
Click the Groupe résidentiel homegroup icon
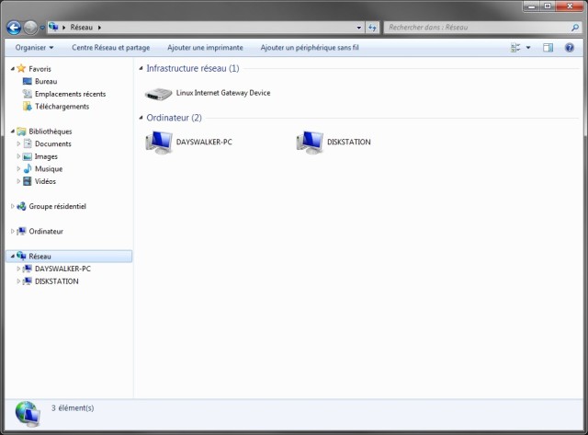pyautogui.click(x=21, y=206)
